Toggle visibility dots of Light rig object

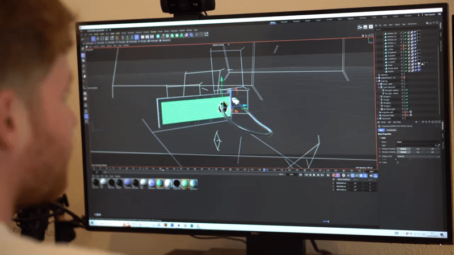[x=404, y=80]
